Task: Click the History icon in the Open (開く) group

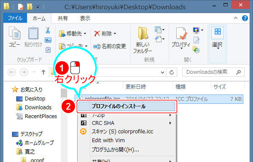Action: 196,50
